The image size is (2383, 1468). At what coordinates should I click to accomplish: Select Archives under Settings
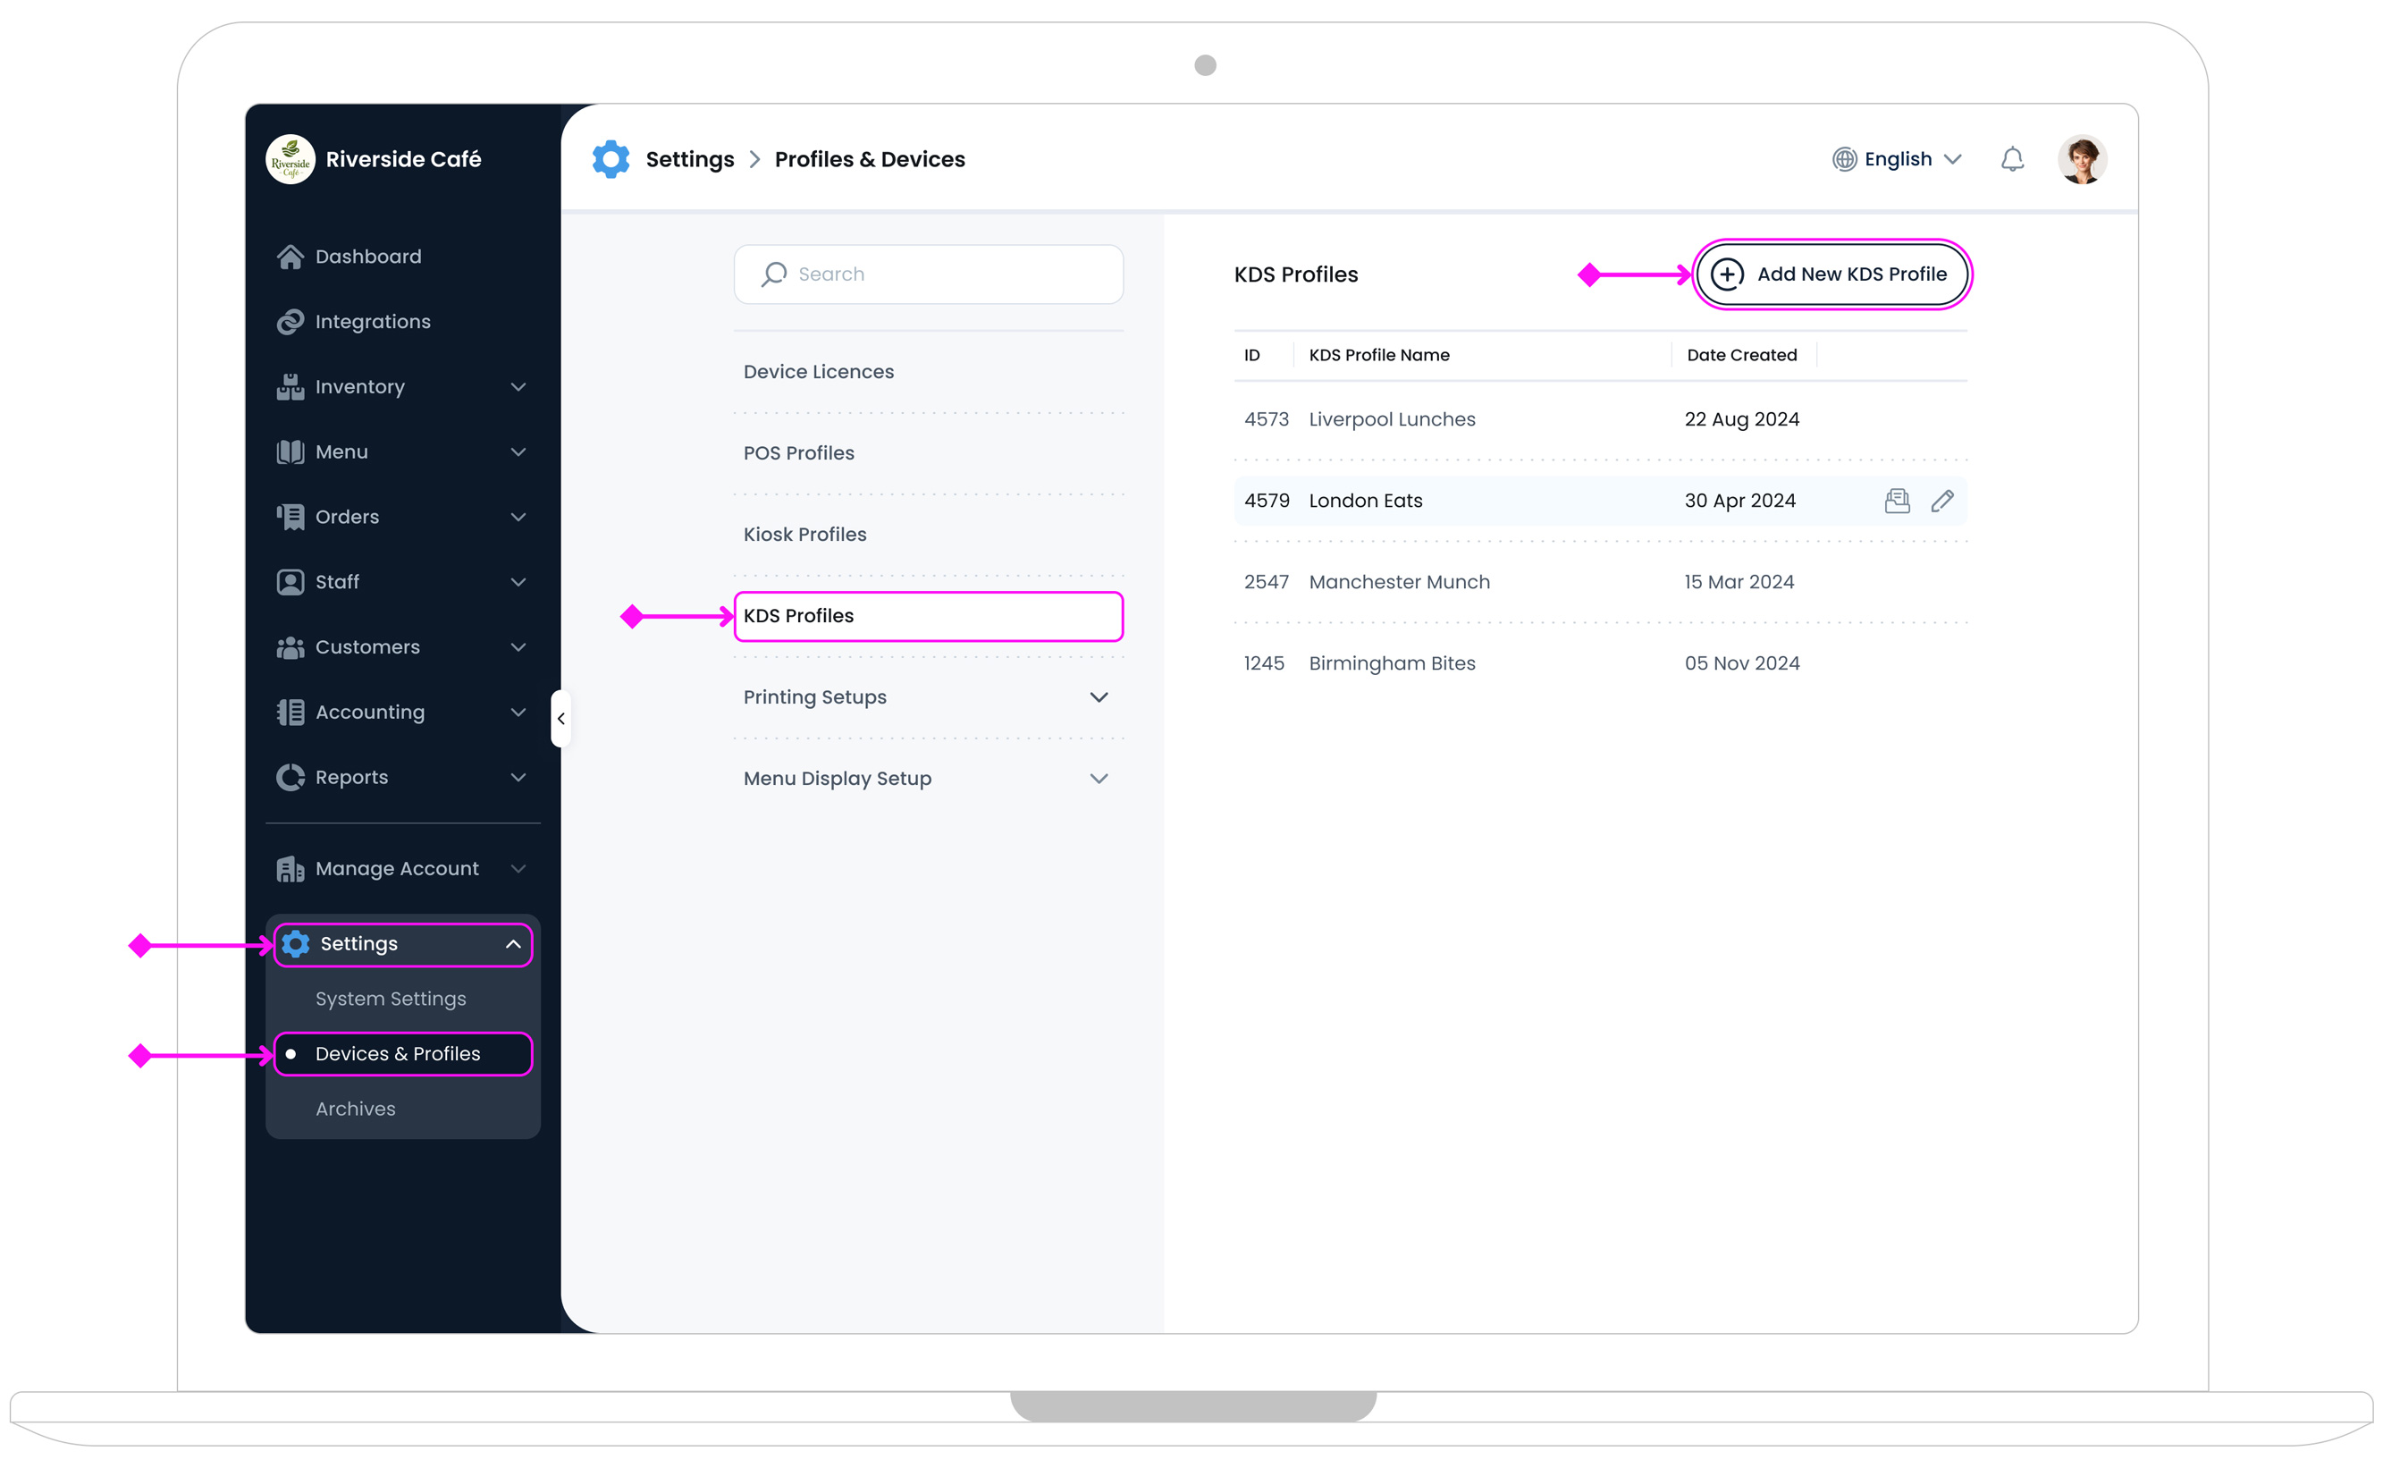point(355,1108)
